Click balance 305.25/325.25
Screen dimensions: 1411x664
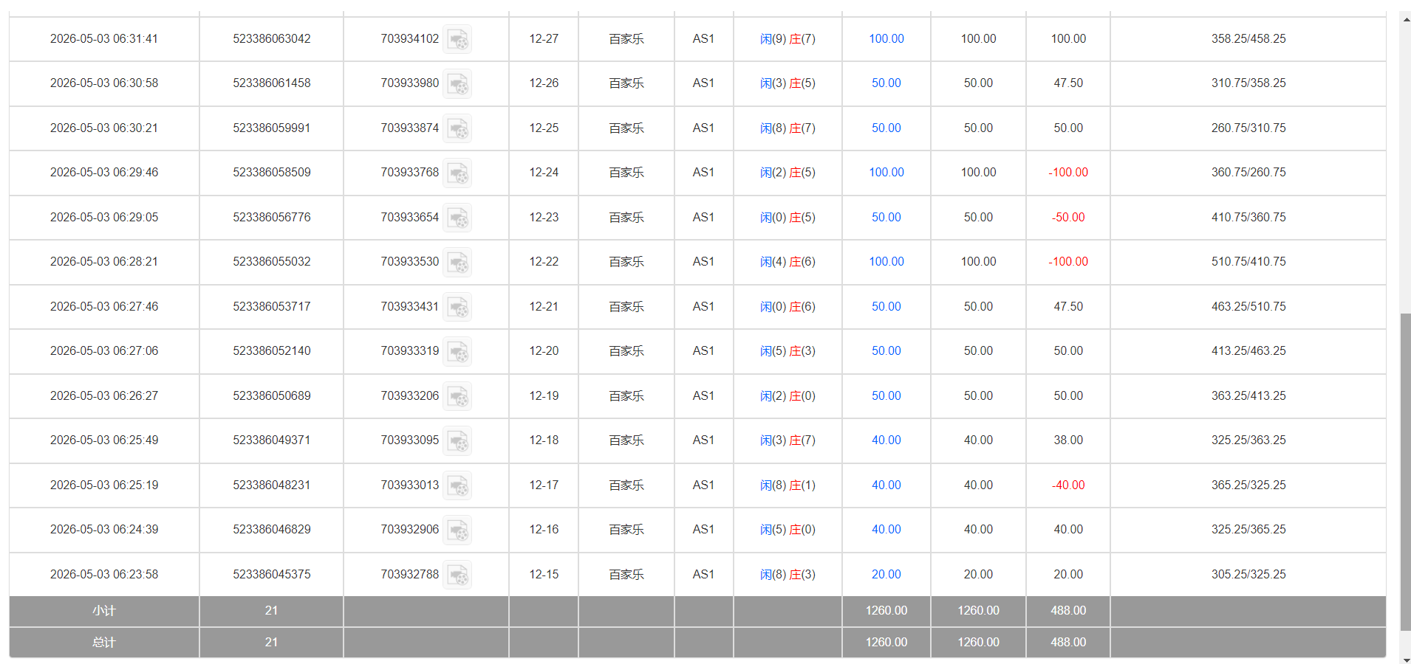(x=1248, y=574)
